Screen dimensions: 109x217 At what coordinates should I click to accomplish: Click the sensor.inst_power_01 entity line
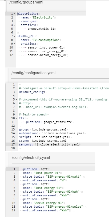pyautogui.click(x=45, y=47)
